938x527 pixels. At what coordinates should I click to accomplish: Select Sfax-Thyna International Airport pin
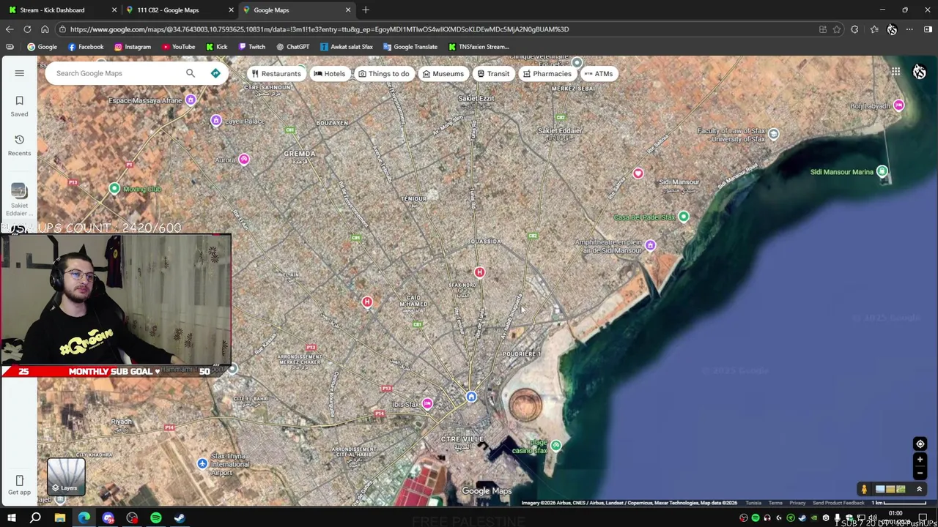(202, 464)
